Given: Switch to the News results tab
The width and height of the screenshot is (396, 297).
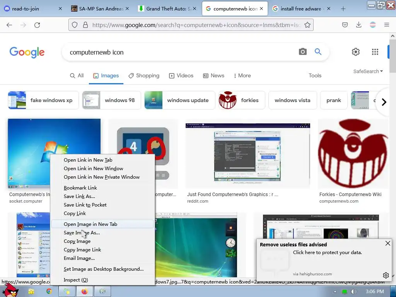Looking at the screenshot, I should pyautogui.click(x=213, y=75).
